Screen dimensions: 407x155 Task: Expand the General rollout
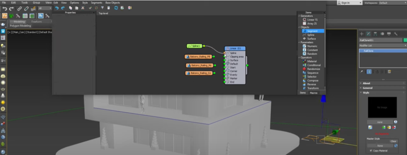[x=367, y=88]
